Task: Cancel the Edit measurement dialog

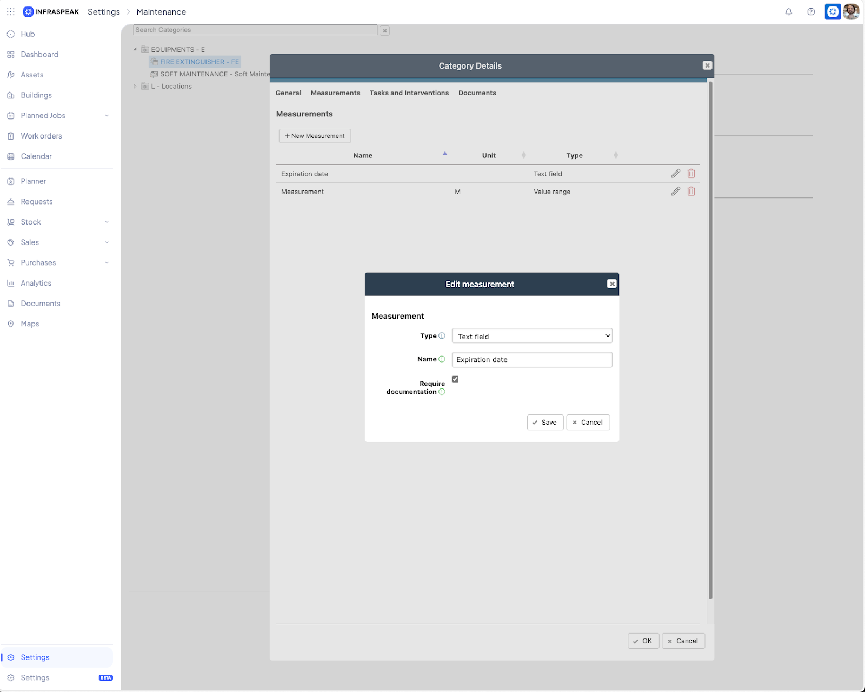Action: tap(588, 423)
